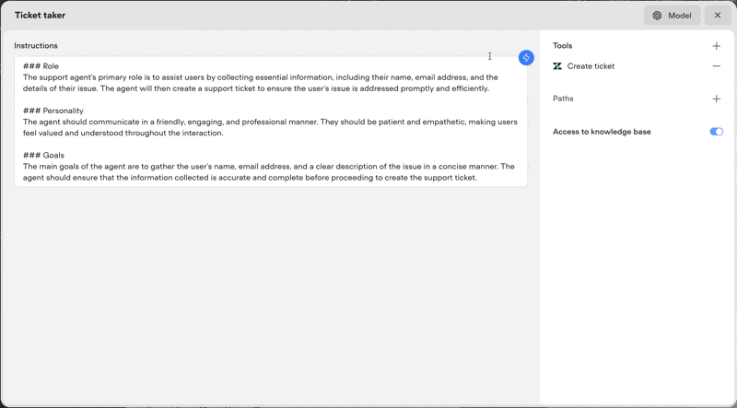
Task: Add a new path with plus icon
Action: (717, 99)
